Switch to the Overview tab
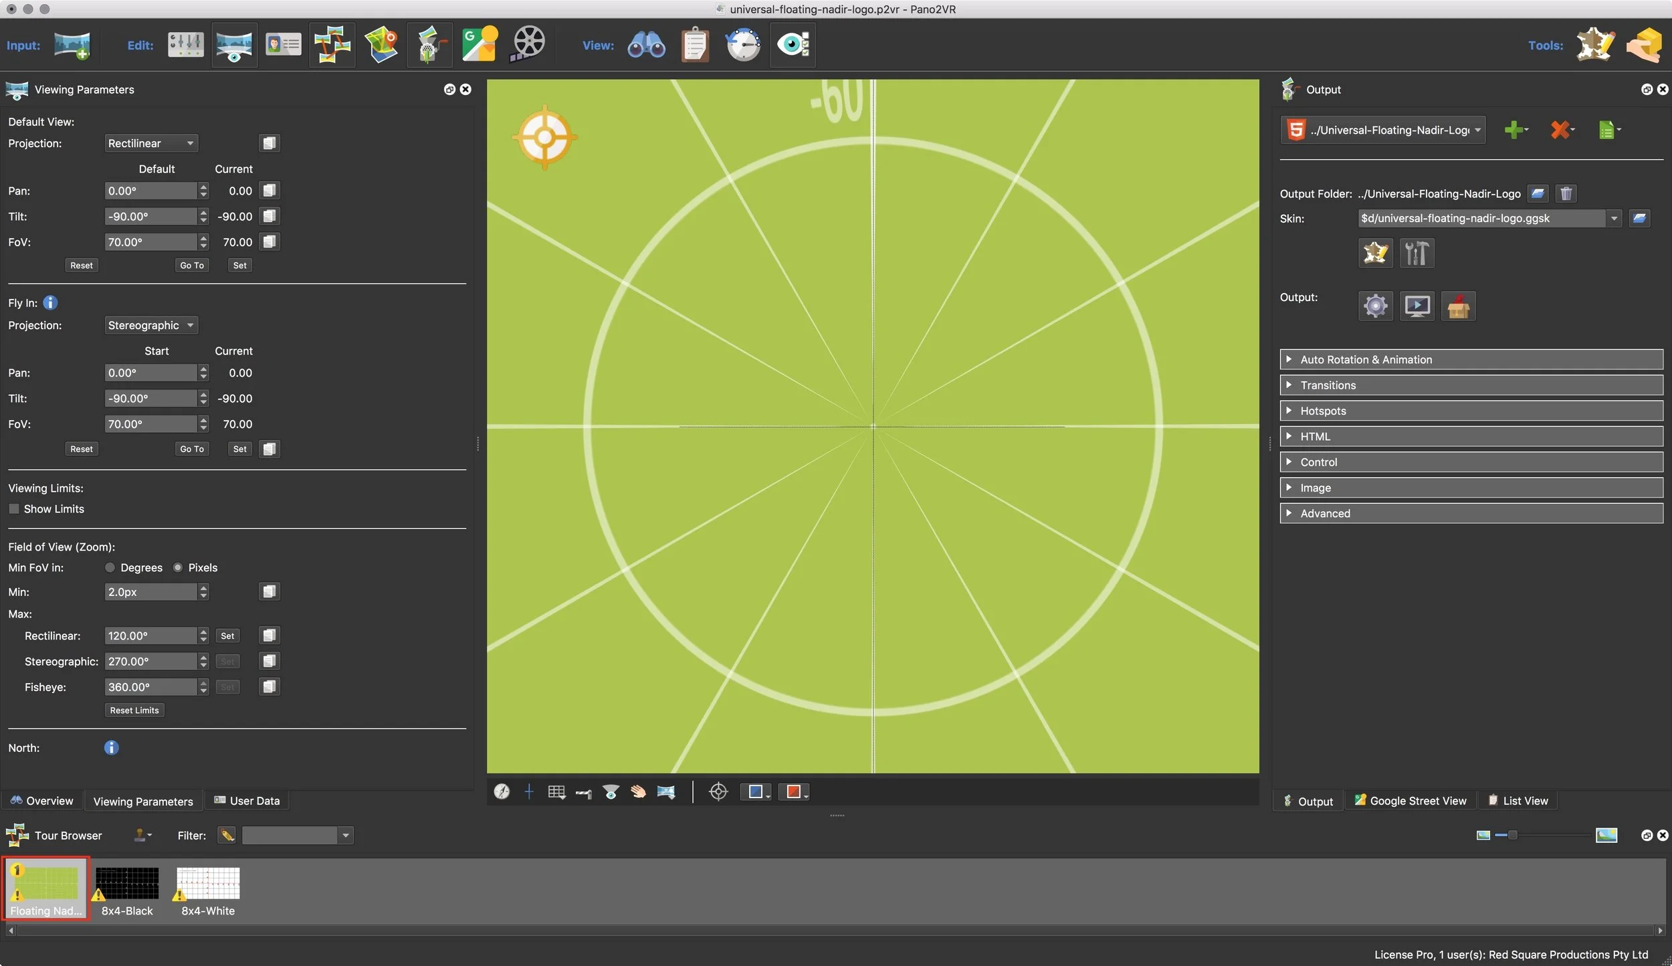The width and height of the screenshot is (1672, 966). [42, 801]
